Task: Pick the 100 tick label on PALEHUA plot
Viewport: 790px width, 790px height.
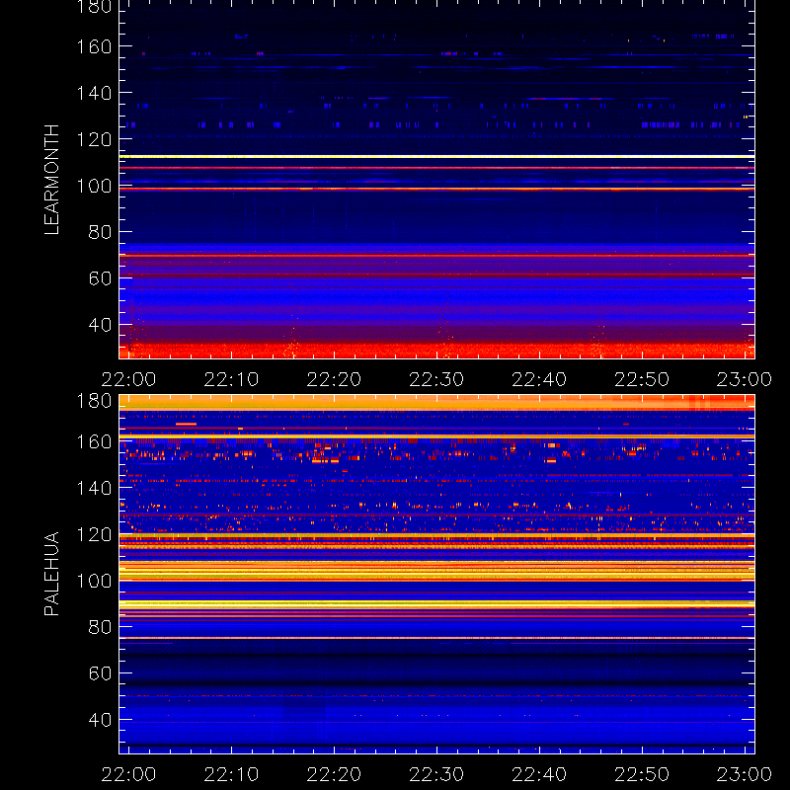Action: pos(94,581)
